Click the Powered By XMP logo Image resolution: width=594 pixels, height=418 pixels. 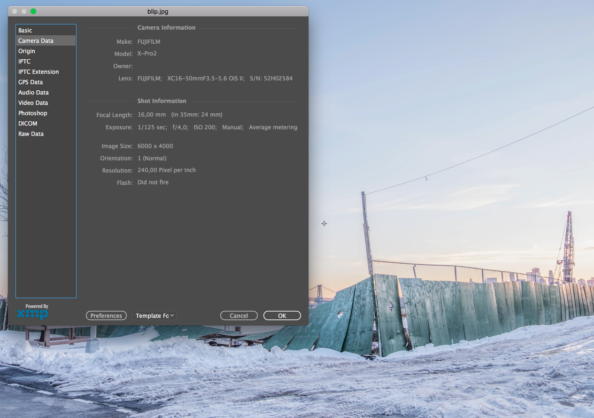(32, 311)
